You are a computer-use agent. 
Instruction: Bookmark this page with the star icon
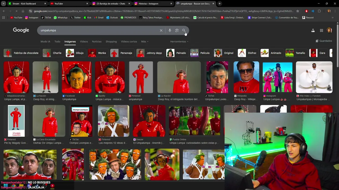(x=298, y=11)
